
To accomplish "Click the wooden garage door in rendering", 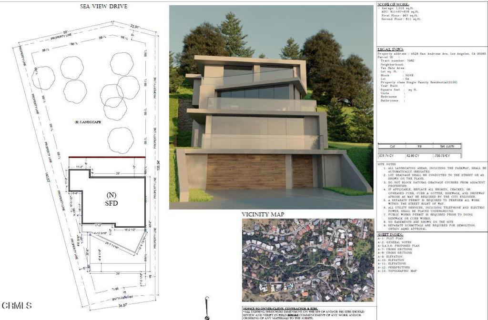I will 245,171.
